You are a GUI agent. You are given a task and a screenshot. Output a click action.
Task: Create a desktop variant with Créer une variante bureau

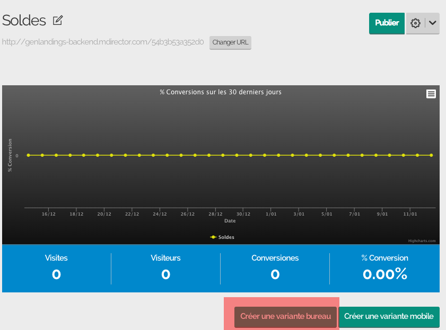(285, 317)
